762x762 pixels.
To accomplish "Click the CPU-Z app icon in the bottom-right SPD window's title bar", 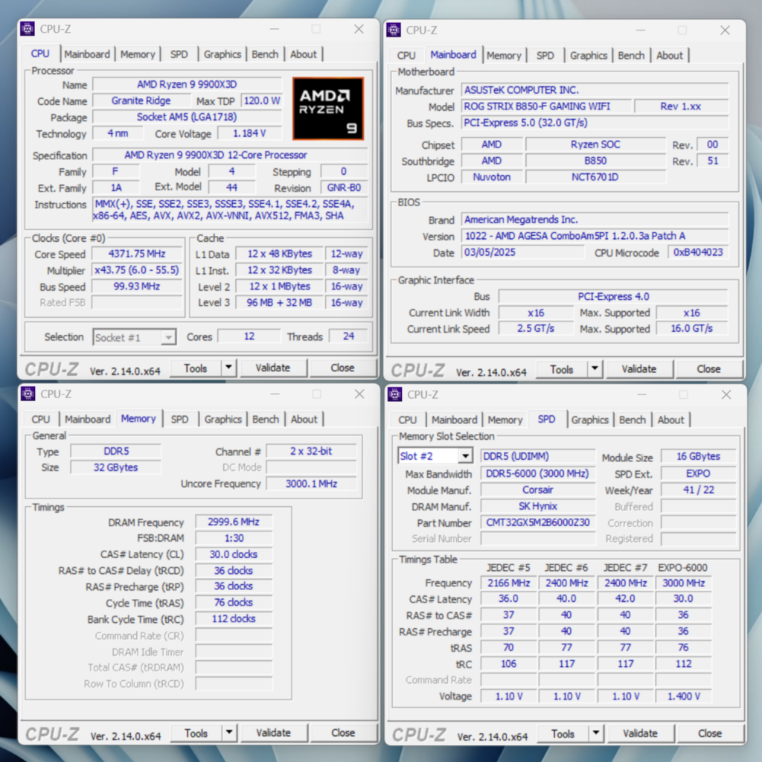I will [x=394, y=394].
